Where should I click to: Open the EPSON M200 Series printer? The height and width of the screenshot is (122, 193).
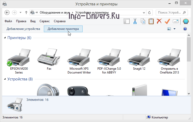[19, 61]
